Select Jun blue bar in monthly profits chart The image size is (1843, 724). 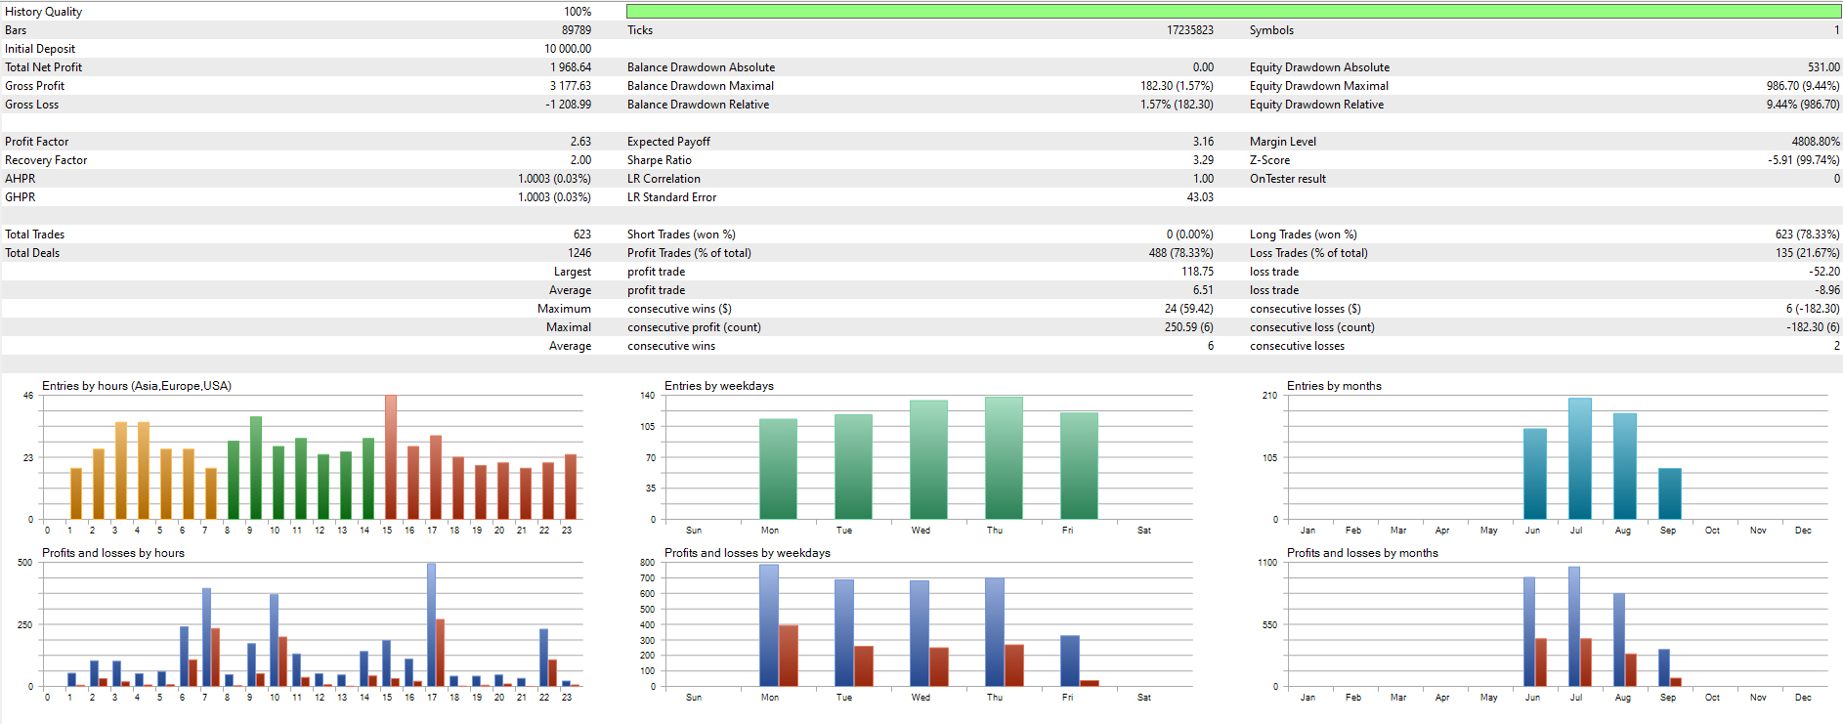coord(1528,632)
